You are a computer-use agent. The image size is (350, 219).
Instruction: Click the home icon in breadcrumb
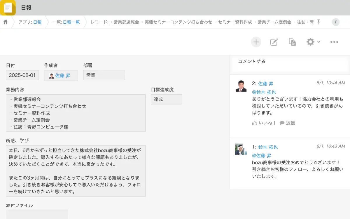coord(5,22)
